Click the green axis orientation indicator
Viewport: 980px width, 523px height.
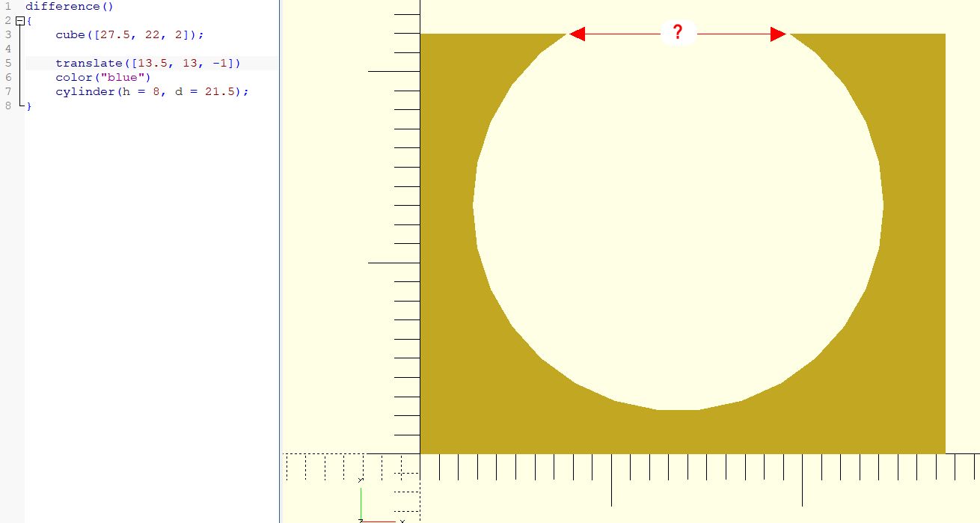[x=361, y=502]
